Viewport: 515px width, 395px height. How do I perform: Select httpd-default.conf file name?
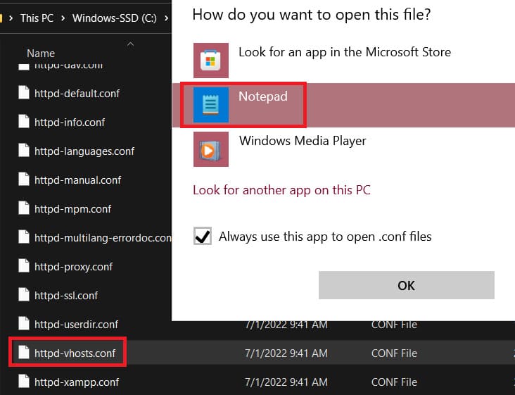(77, 94)
